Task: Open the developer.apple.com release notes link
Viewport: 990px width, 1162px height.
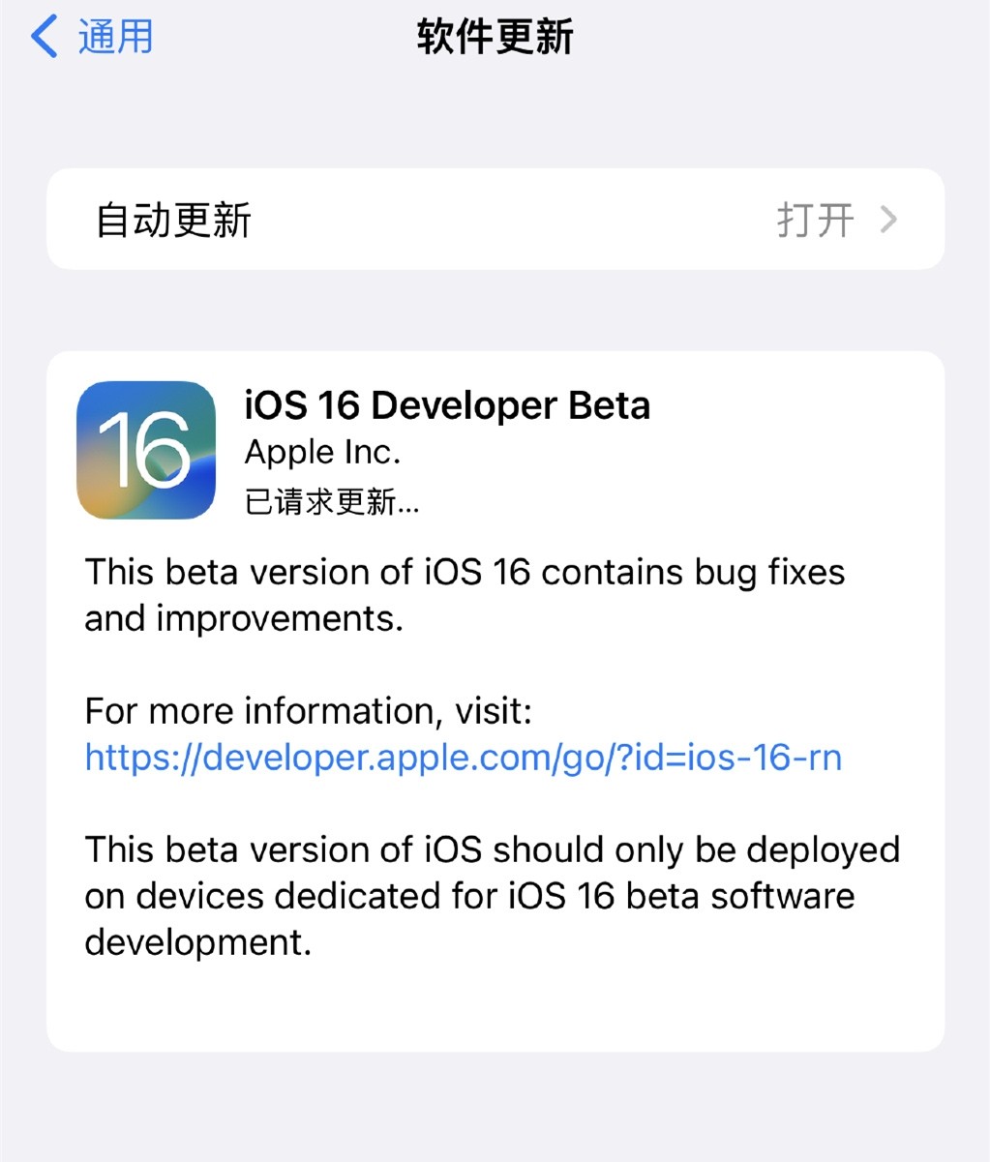Action: 463,758
